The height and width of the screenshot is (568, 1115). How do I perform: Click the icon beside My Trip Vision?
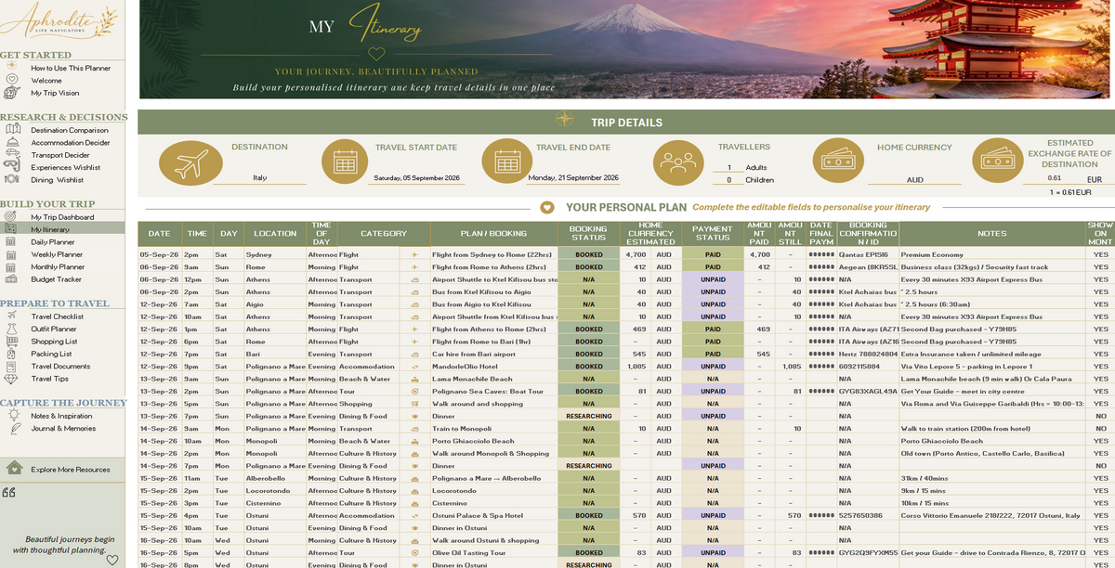pos(12,93)
